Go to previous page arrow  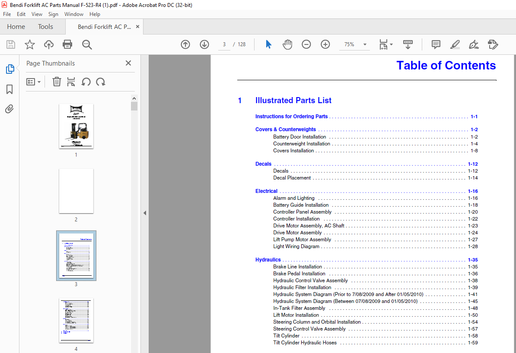tap(185, 44)
